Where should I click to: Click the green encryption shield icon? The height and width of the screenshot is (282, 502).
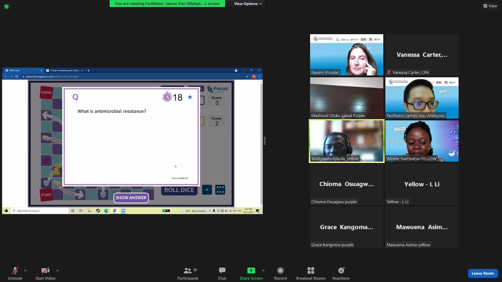[x=6, y=6]
